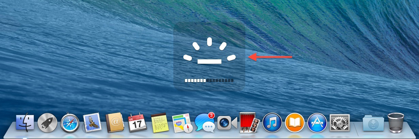Screen dimensions: 419x139
Task: Open Messages icon with badge 3
Action: tap(205, 122)
